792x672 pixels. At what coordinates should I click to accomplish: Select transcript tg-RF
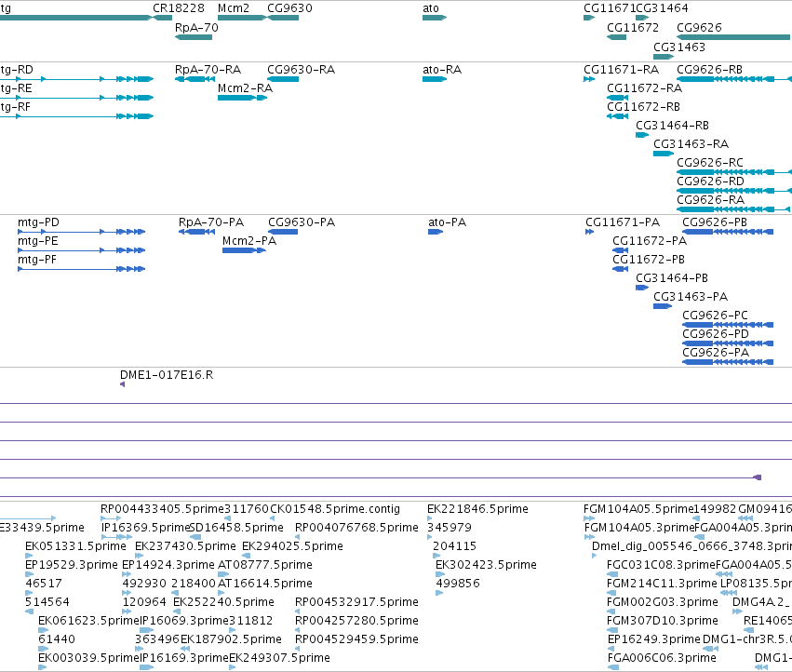[x=15, y=107]
